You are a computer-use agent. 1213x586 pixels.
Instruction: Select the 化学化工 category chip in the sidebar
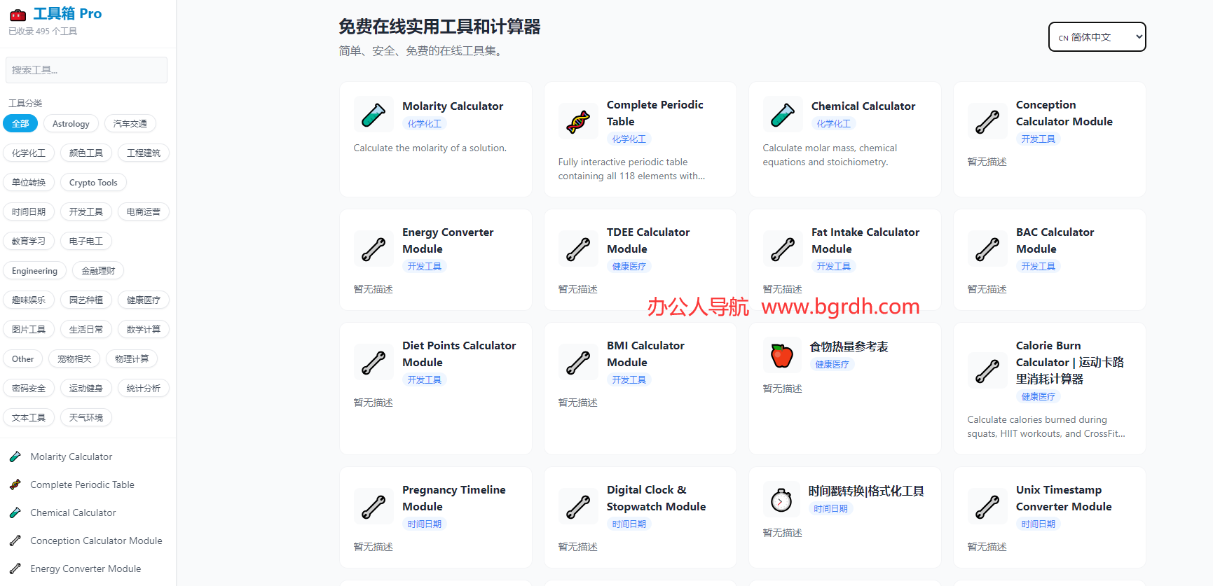(x=29, y=153)
